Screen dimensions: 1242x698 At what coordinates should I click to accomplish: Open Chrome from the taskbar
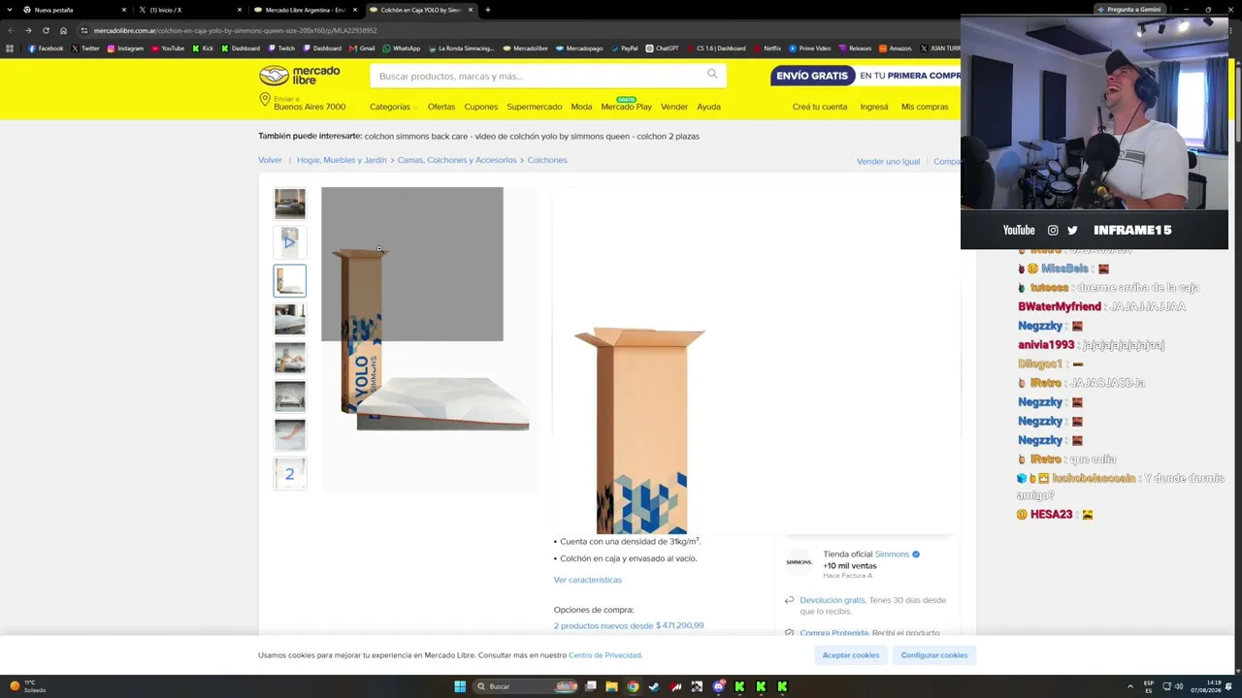(633, 686)
